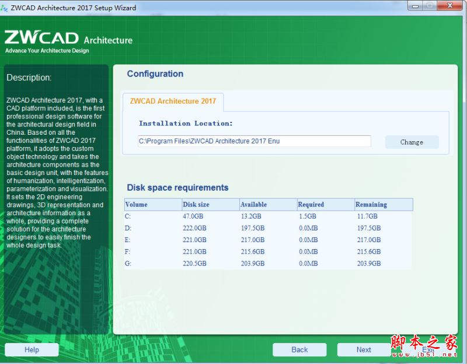The width and height of the screenshot is (467, 364).
Task: Click the 47.0GB disk size value
Action: 193,216
